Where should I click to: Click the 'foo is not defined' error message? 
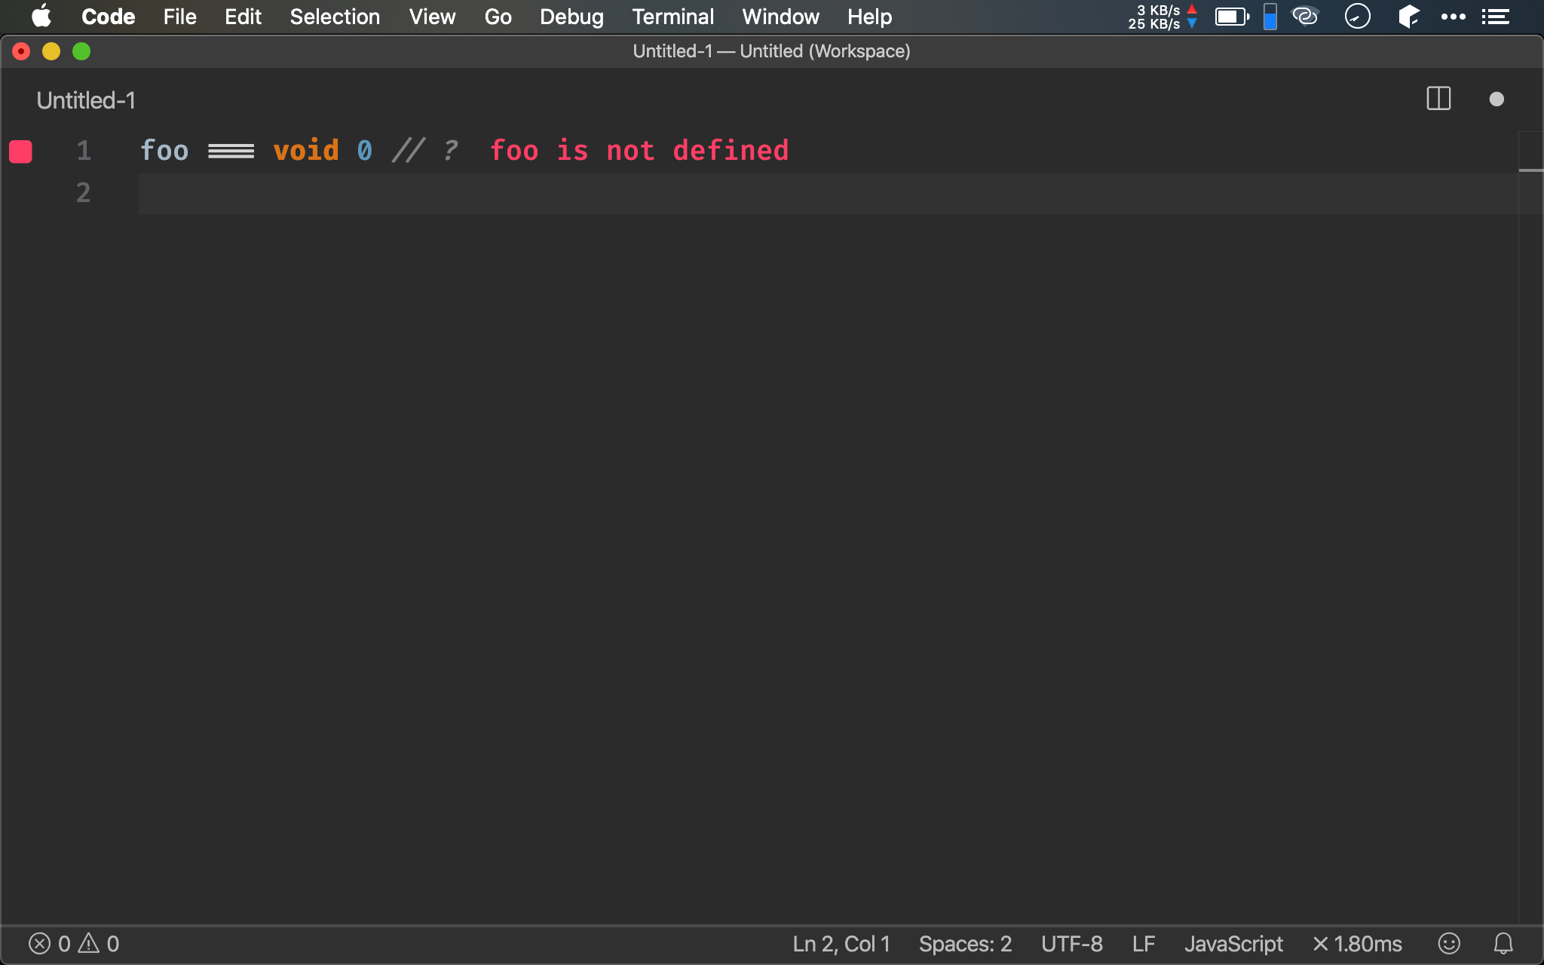[x=639, y=151]
